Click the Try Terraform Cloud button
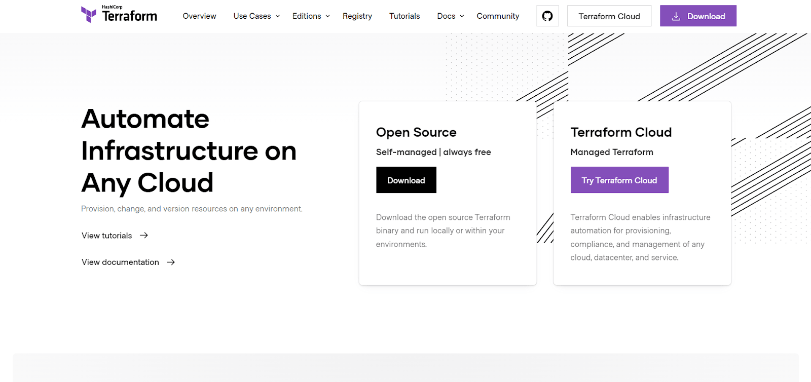Viewport: 811px width, 382px height. (x=619, y=180)
